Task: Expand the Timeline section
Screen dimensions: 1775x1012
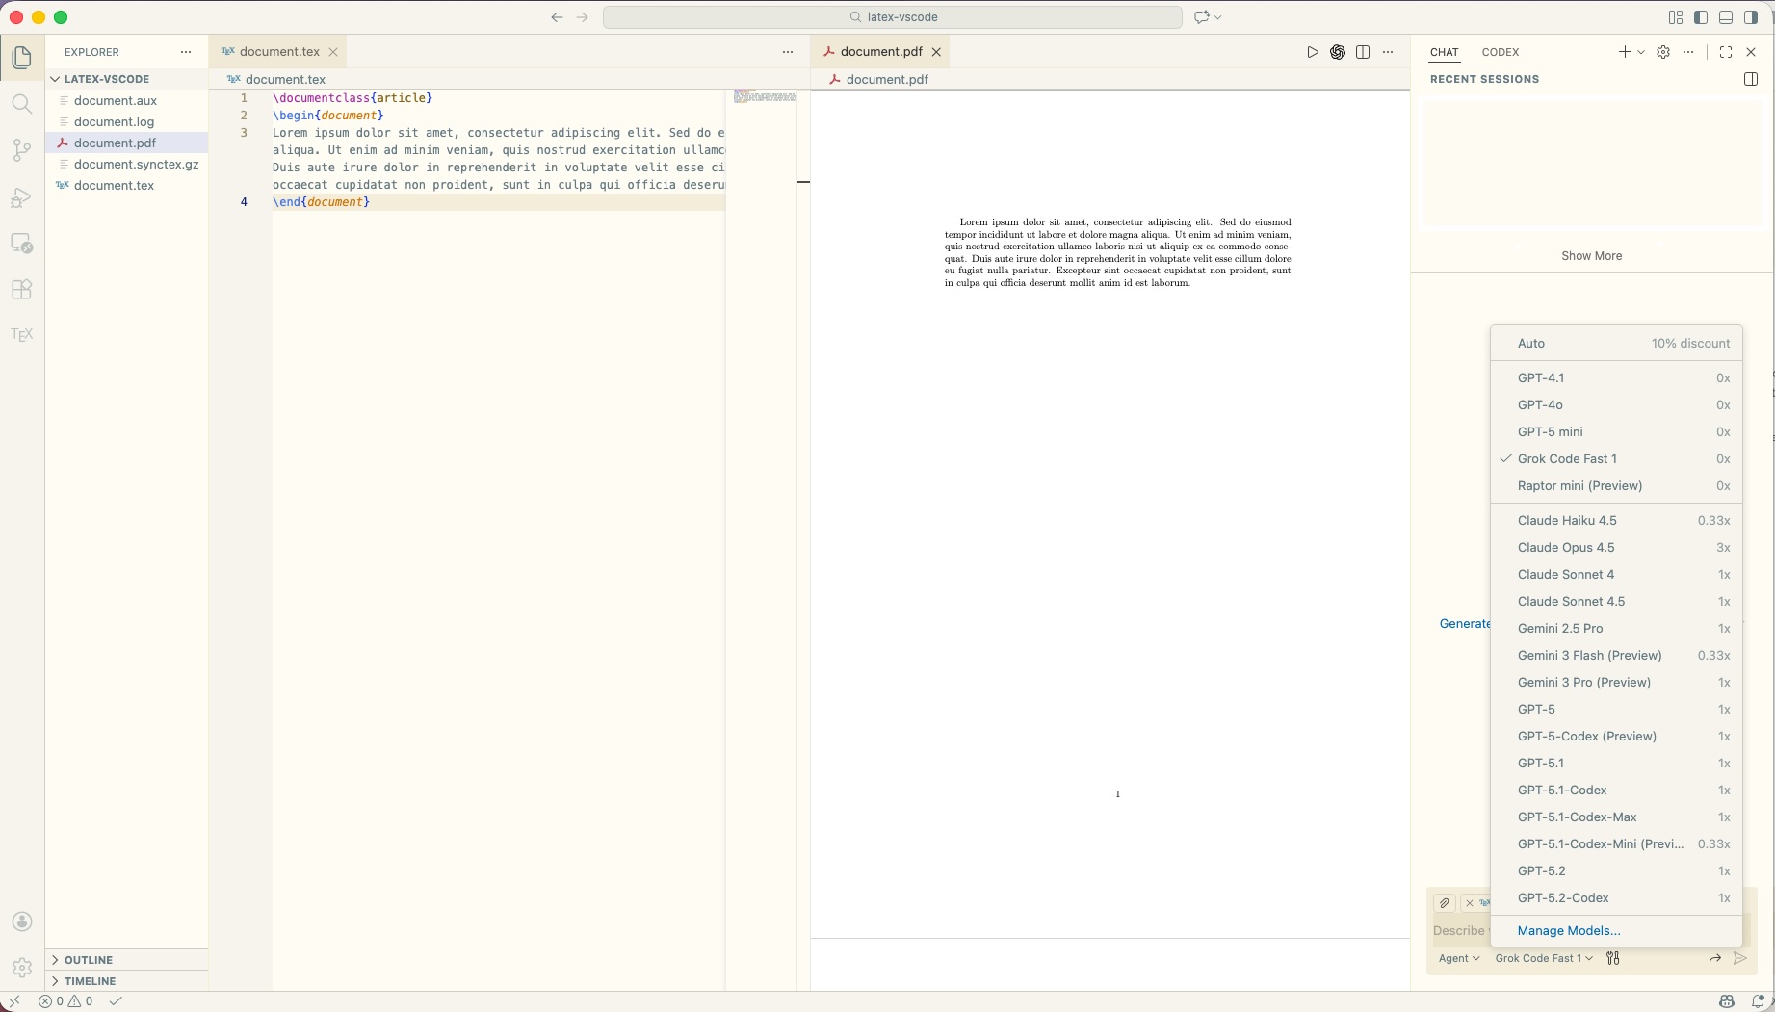Action: click(91, 980)
